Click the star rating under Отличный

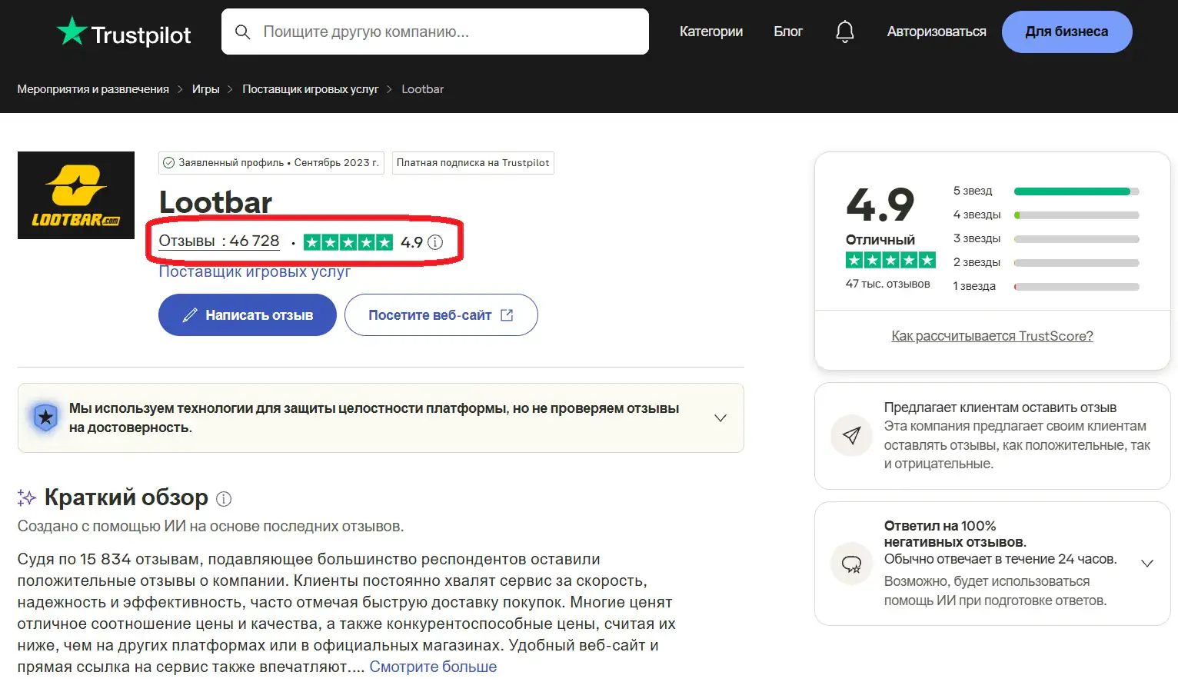click(890, 260)
